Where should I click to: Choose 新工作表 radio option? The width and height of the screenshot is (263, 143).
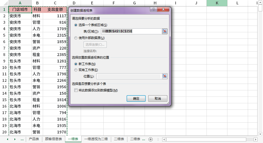coord(76,64)
